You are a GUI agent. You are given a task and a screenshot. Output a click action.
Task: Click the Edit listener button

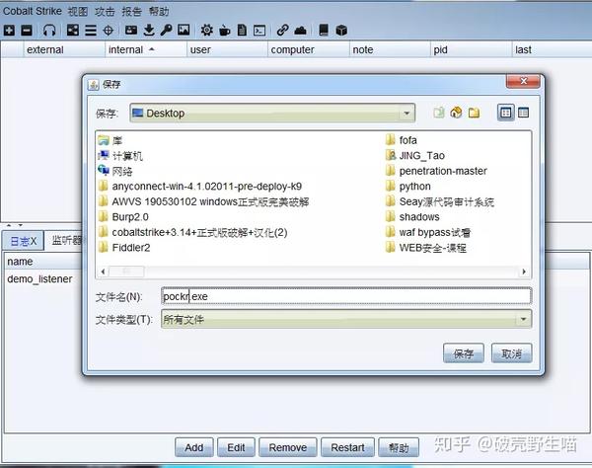click(236, 447)
